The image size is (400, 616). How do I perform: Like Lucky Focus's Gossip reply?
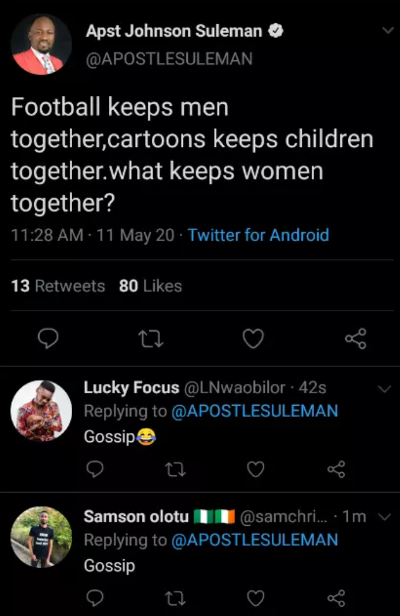point(256,469)
